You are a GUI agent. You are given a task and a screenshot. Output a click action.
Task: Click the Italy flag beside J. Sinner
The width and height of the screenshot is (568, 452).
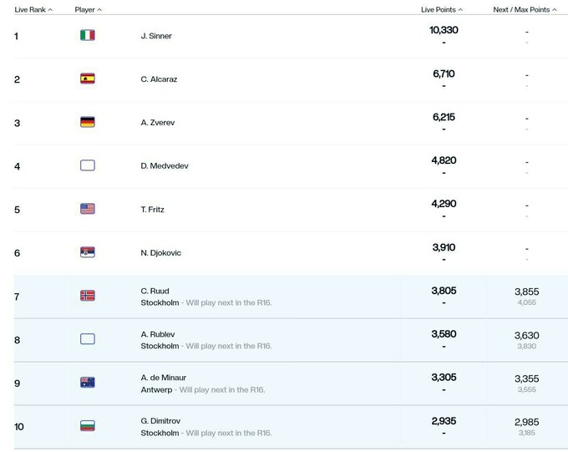click(x=87, y=36)
